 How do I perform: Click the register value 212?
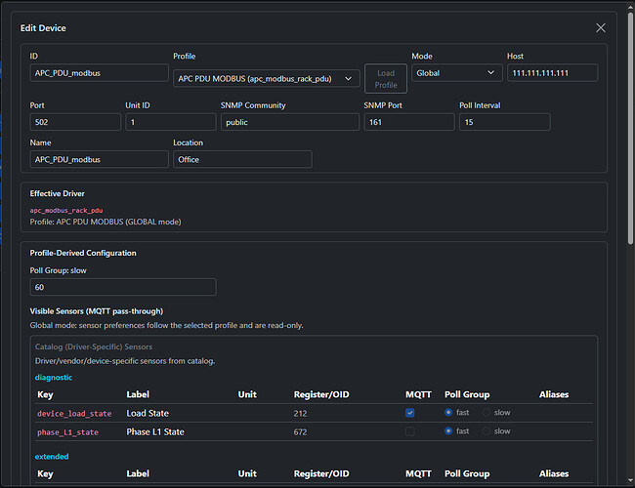300,414
